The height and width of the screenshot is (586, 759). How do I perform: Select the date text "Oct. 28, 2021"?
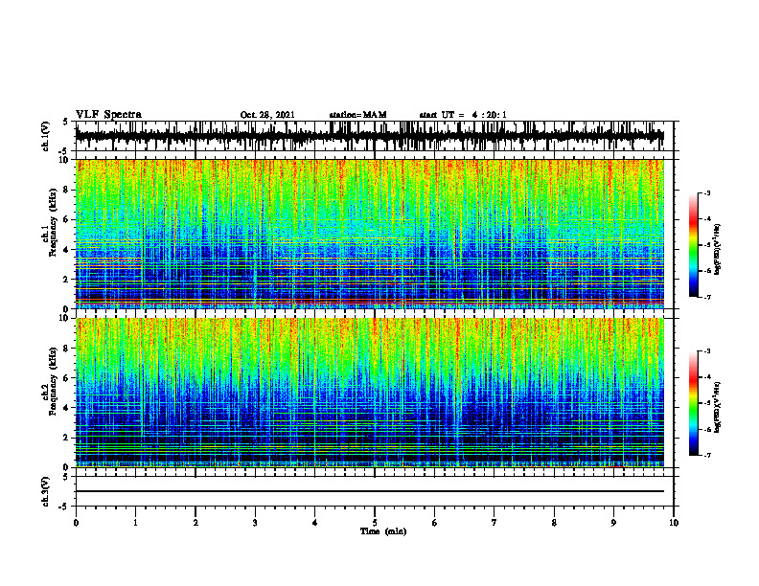pos(267,115)
